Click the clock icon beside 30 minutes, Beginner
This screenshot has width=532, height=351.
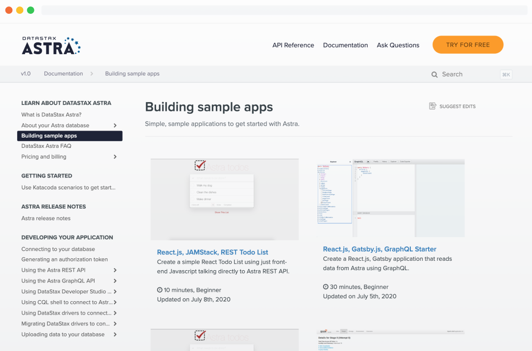[x=326, y=287]
